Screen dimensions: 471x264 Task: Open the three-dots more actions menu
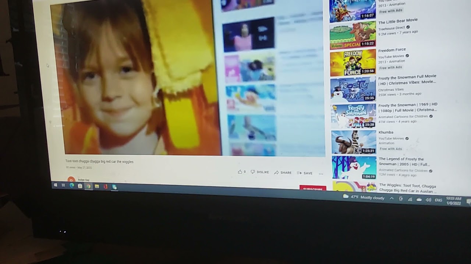(321, 174)
